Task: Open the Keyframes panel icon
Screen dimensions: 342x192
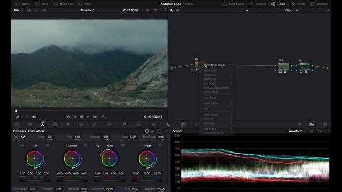Action: [300, 124]
